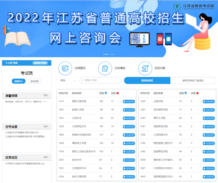218x183 pixels.
Task: Click 在线咨询 for 无锡学院
Action: tap(209, 102)
